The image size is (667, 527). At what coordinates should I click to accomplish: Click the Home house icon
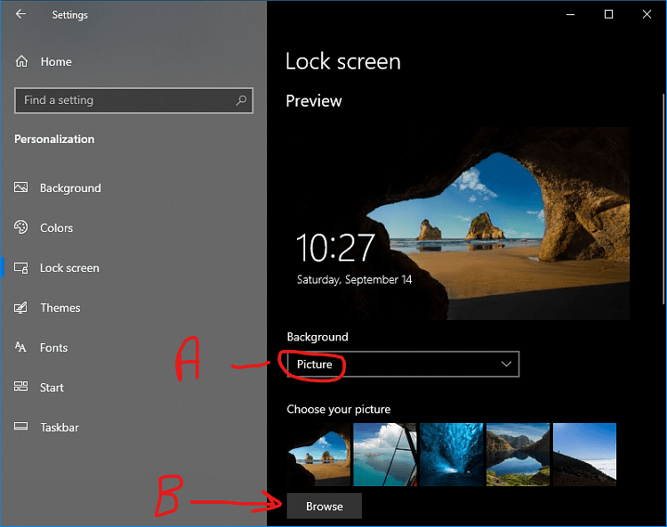pos(21,61)
